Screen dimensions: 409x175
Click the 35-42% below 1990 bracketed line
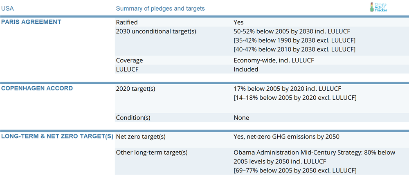point(295,40)
